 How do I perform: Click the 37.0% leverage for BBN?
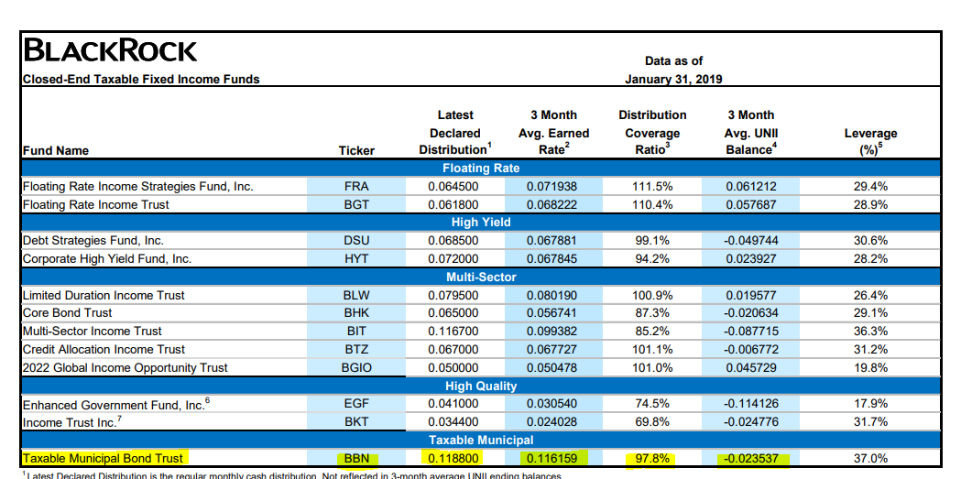pyautogui.click(x=870, y=458)
